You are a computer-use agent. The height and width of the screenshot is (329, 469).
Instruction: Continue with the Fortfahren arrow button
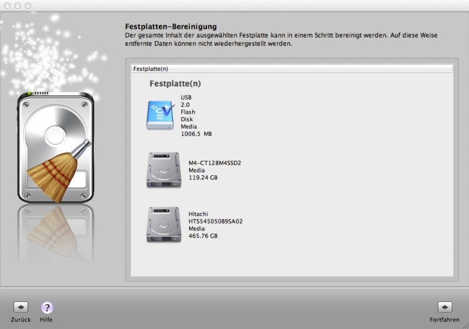(x=445, y=307)
